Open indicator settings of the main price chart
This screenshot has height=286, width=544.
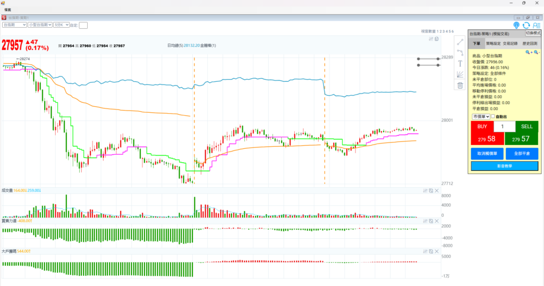(x=431, y=39)
